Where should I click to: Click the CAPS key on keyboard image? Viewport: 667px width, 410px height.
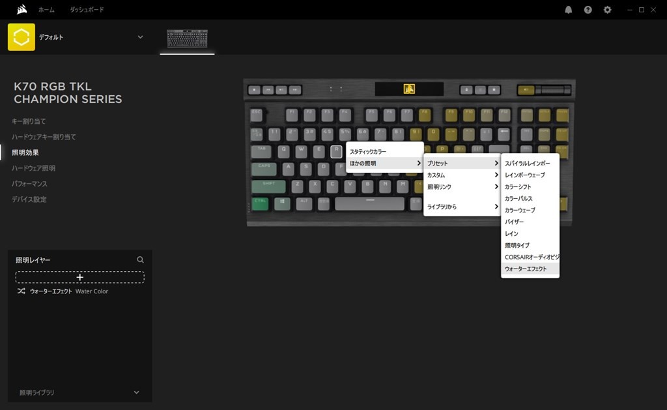[x=264, y=169]
